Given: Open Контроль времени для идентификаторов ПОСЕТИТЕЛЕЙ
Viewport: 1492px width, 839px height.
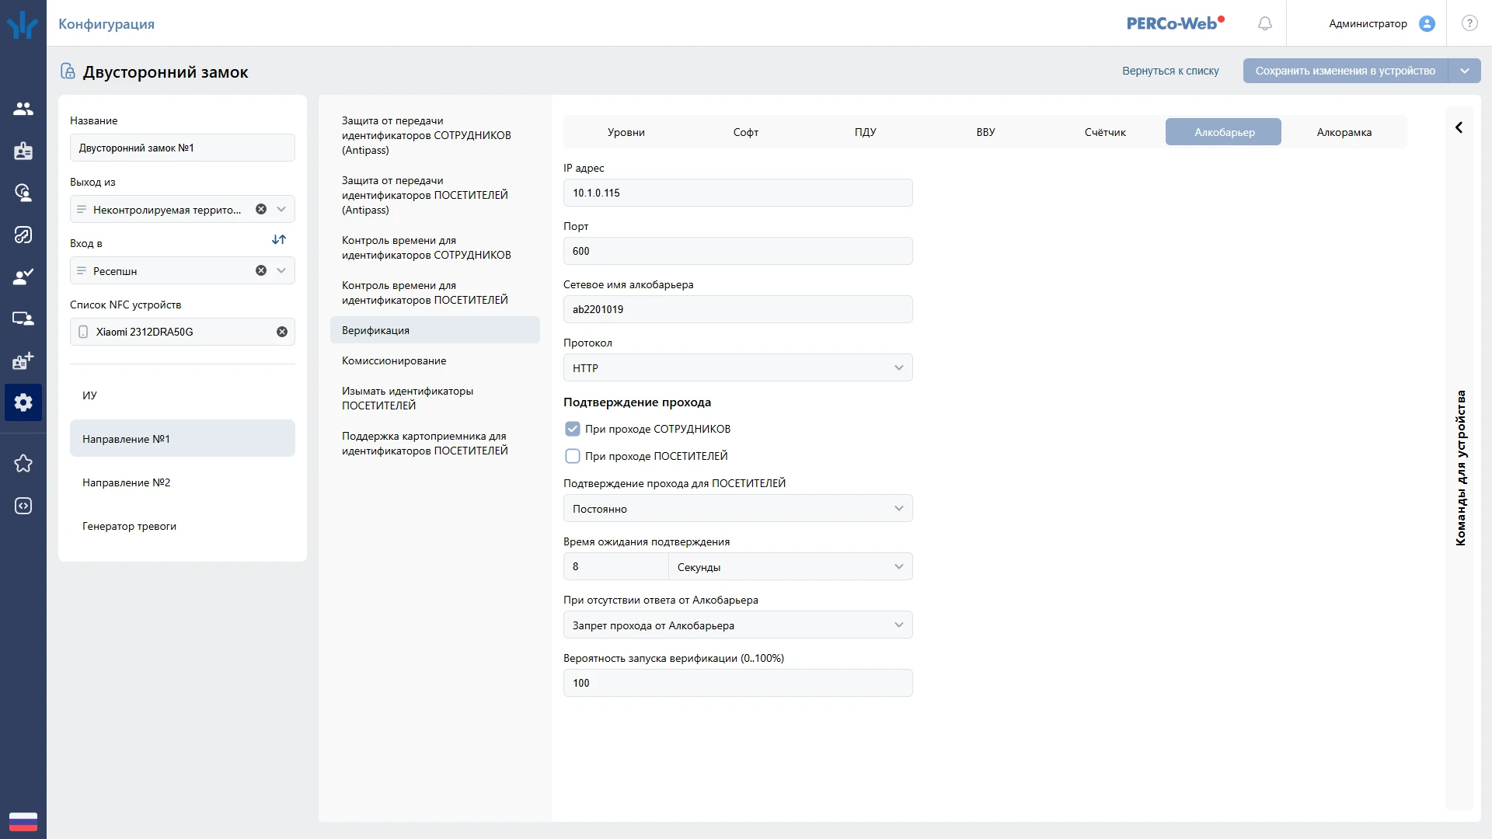Looking at the screenshot, I should (x=435, y=293).
